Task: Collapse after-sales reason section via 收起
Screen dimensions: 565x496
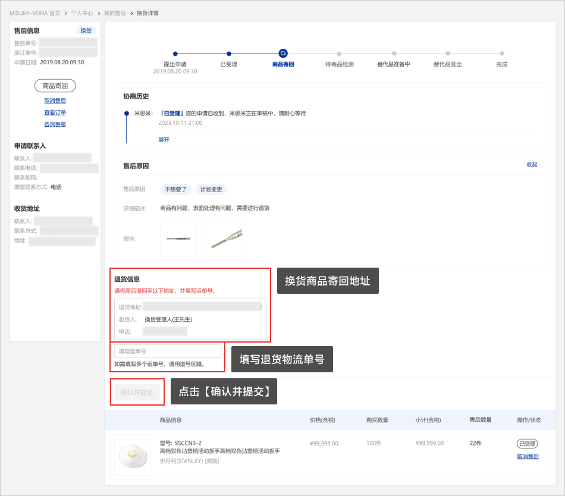Action: (532, 165)
